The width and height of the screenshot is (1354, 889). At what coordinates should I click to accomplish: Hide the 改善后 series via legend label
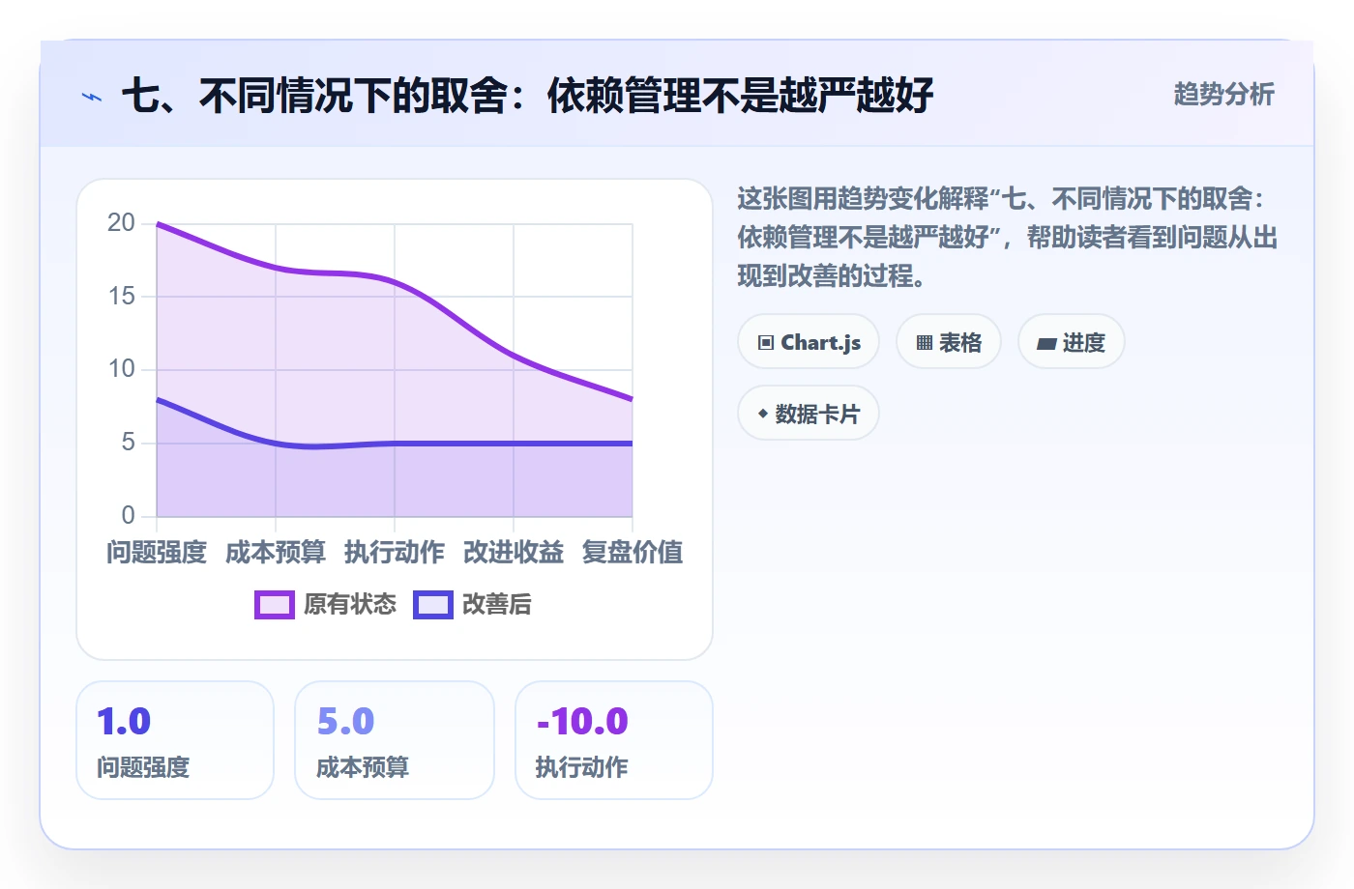[x=497, y=605]
